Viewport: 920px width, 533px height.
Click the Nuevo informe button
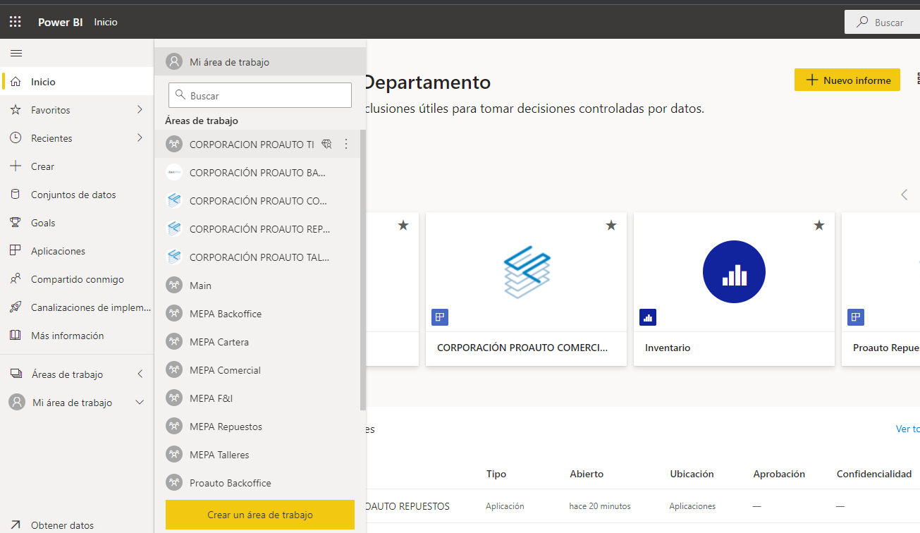847,80
